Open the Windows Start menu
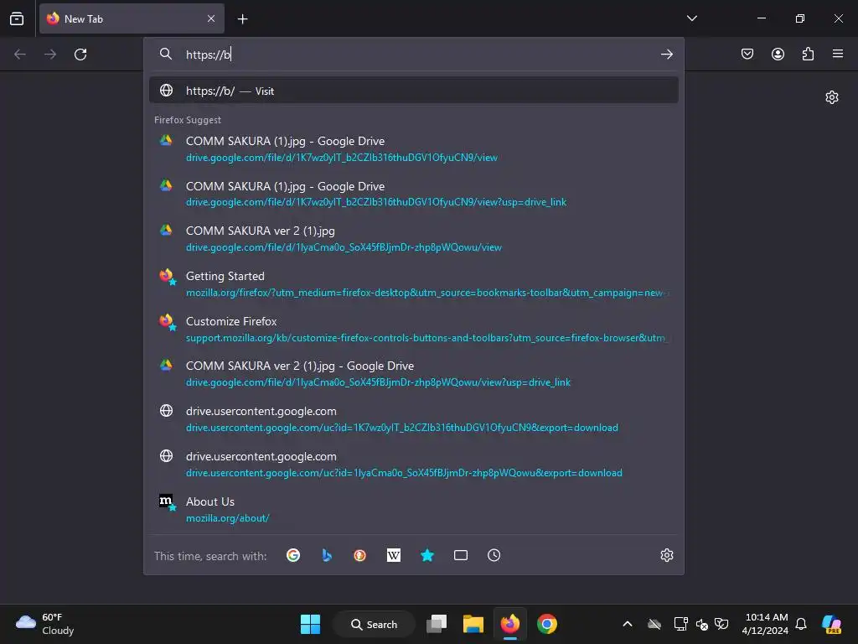 [x=310, y=624]
